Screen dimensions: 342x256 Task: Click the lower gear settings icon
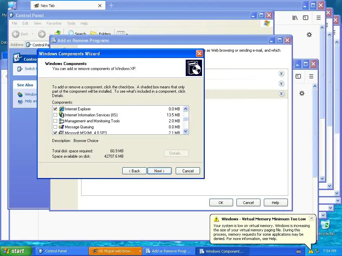click(x=302, y=93)
